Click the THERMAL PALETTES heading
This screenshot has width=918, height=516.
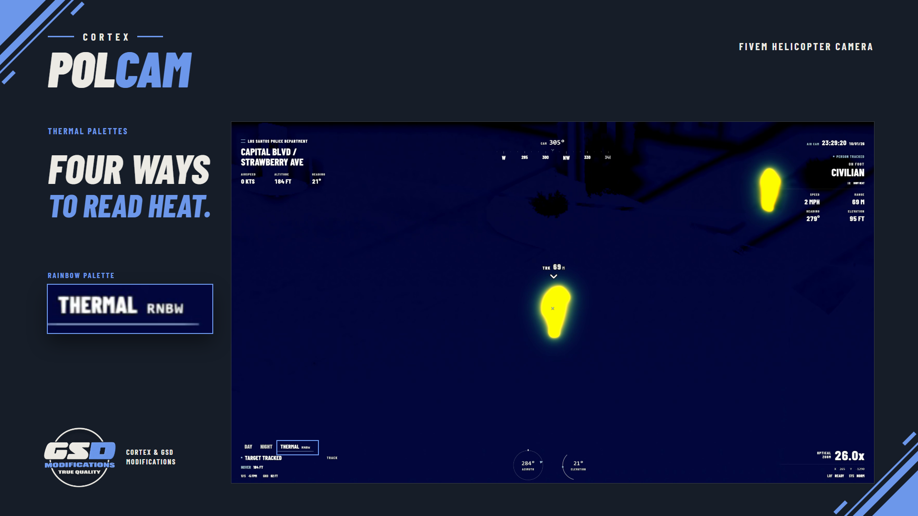[x=87, y=131]
